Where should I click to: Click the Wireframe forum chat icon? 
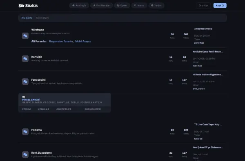coord(25,36)
